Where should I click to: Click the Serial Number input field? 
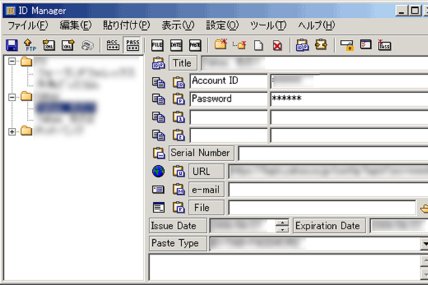[x=333, y=153]
